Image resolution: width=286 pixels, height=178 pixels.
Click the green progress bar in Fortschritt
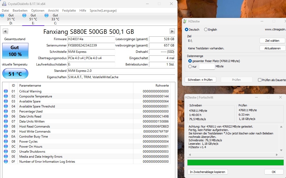tap(236, 162)
